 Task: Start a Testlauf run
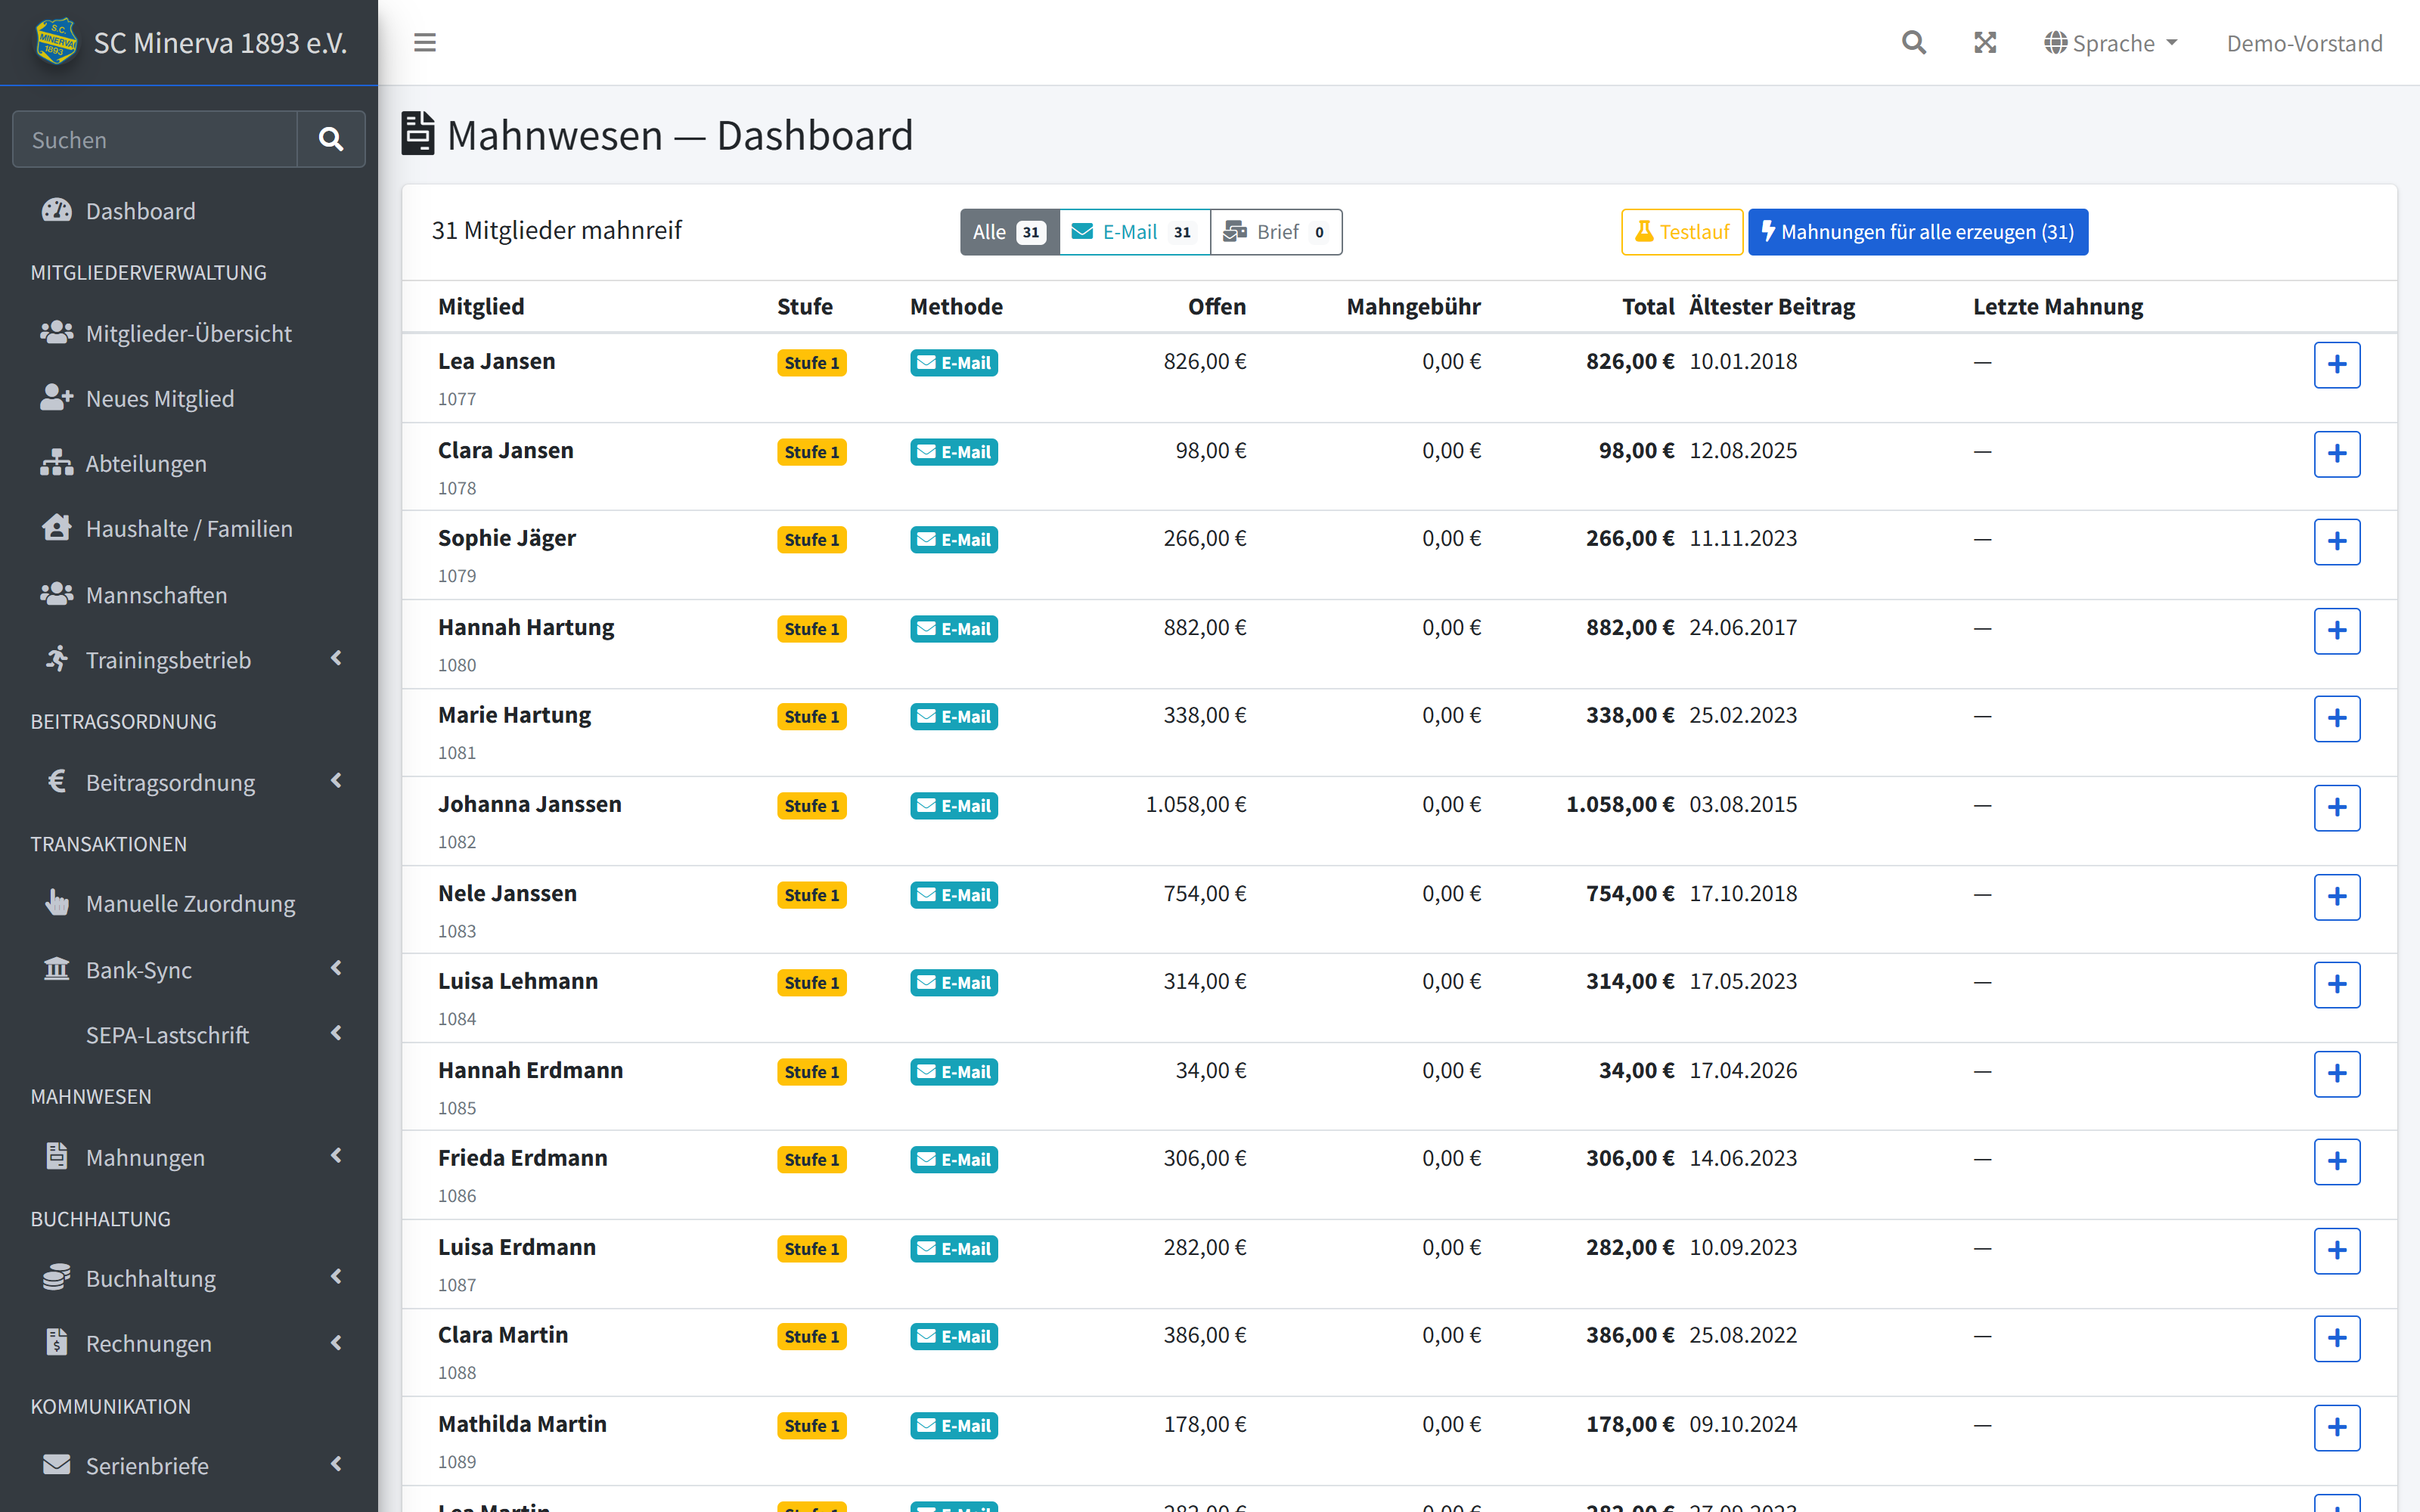click(x=1682, y=232)
